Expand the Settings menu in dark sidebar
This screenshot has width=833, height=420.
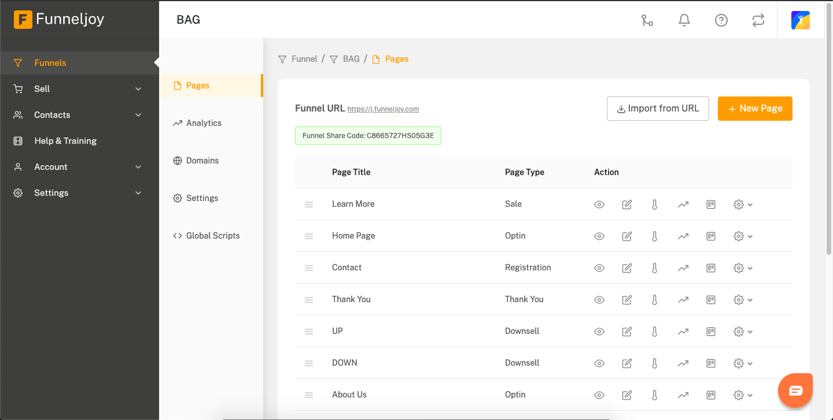(x=79, y=193)
